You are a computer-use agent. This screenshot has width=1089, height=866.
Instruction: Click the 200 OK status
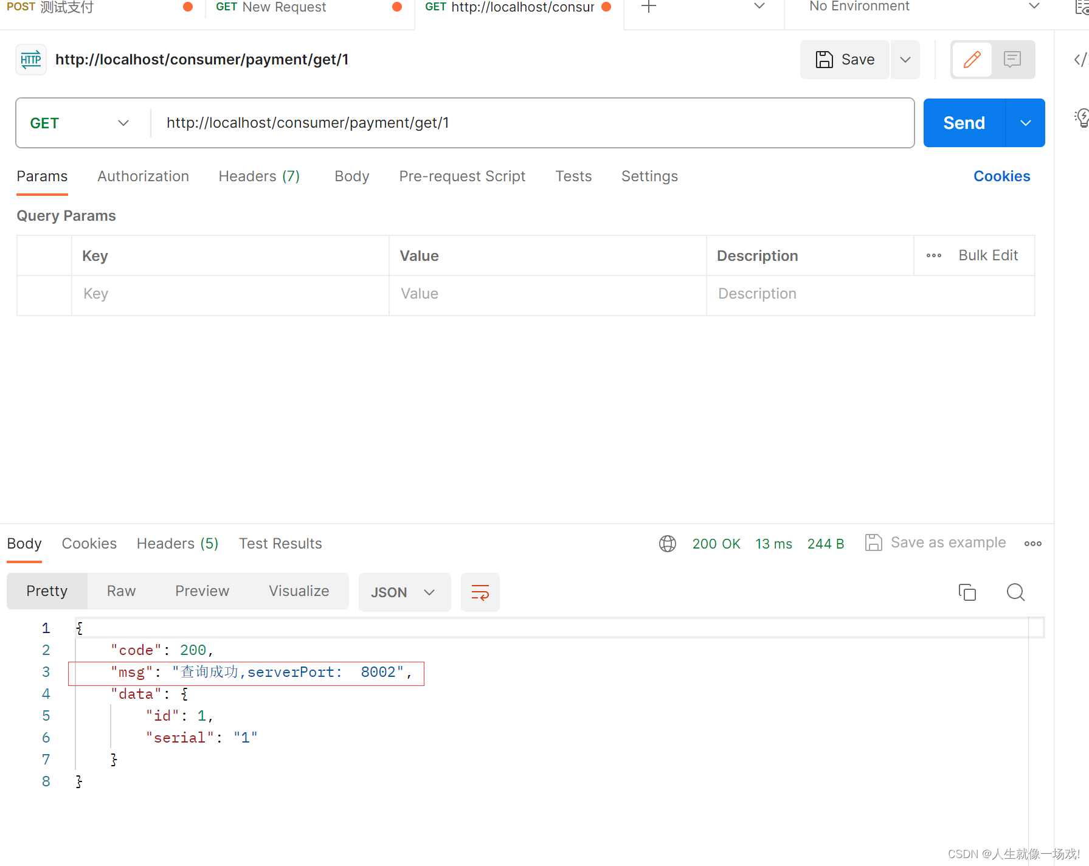coord(716,544)
